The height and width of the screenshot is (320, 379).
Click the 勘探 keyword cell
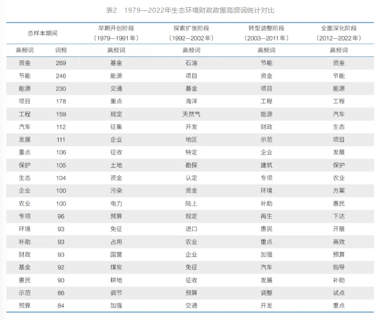[191, 165]
